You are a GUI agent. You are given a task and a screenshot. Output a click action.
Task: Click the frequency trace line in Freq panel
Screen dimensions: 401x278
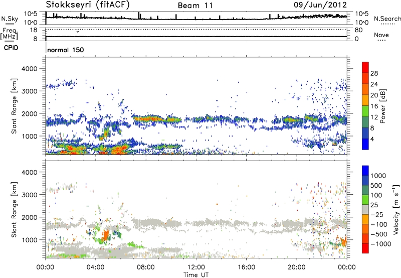pos(196,37)
